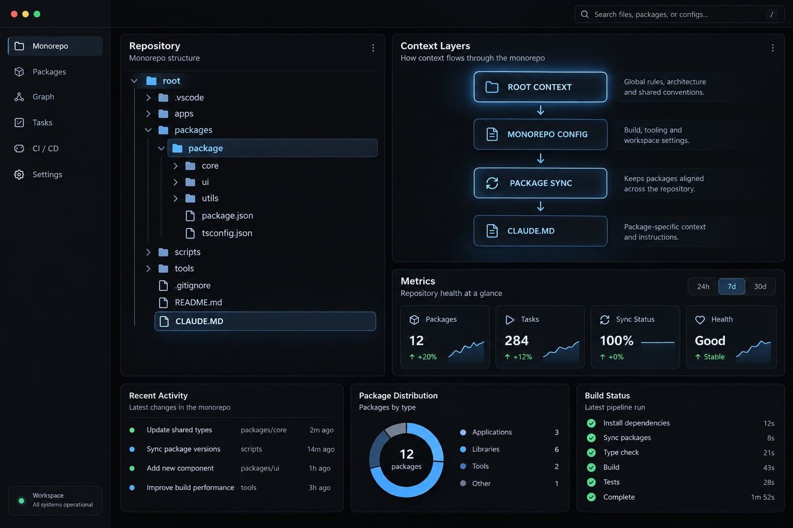Viewport: 793px width, 528px height.
Task: Expand the scripts folder
Action: [x=148, y=252]
